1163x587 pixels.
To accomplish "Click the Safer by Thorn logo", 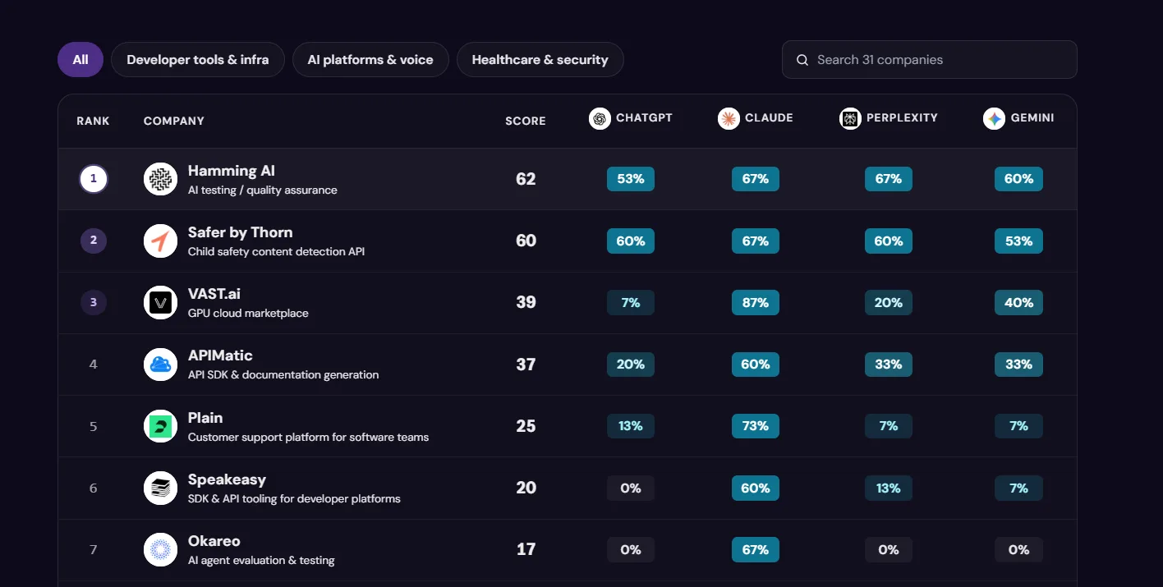I will click(x=160, y=241).
